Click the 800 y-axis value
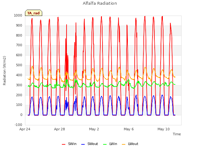 click(x=19, y=35)
